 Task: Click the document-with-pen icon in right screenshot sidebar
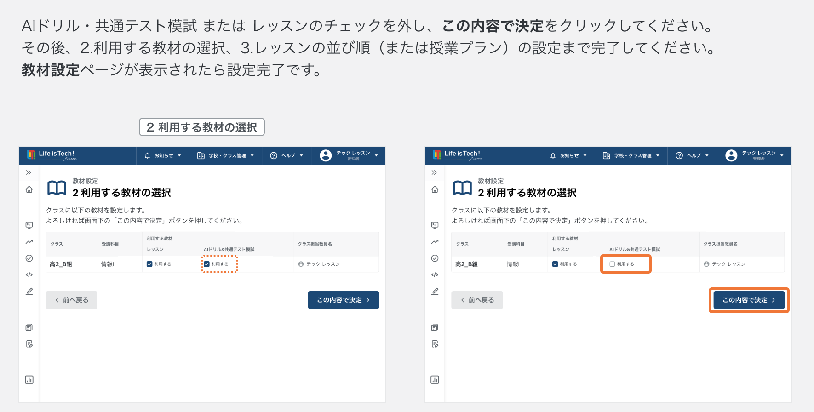[x=435, y=344]
